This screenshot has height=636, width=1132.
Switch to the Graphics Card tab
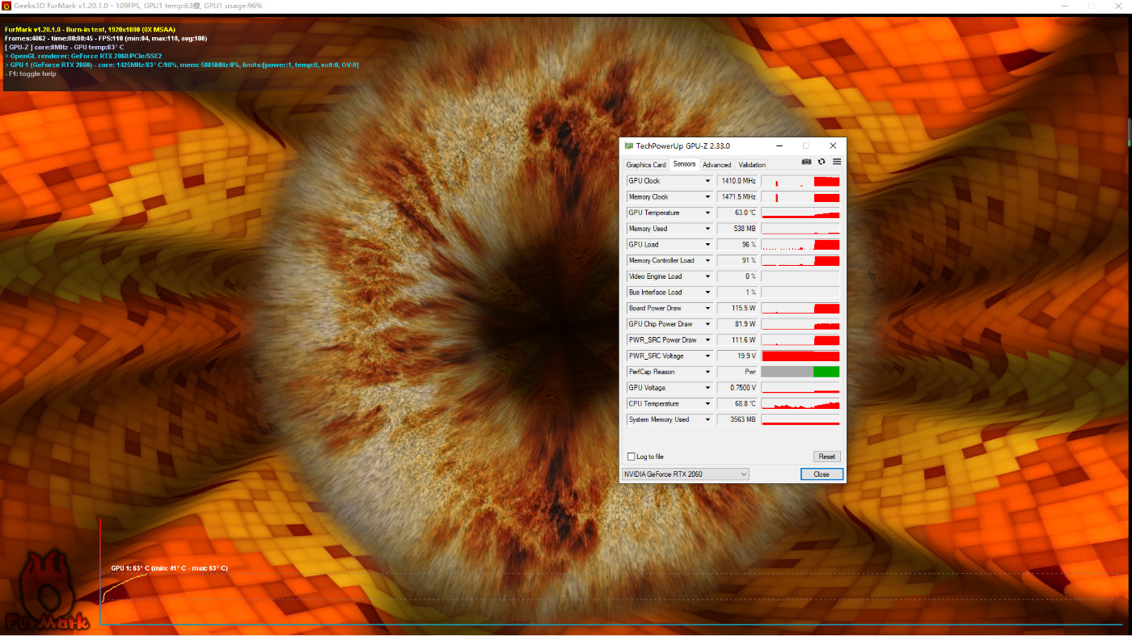[x=646, y=165]
